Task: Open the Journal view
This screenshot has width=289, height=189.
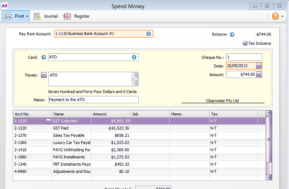Action: click(46, 16)
